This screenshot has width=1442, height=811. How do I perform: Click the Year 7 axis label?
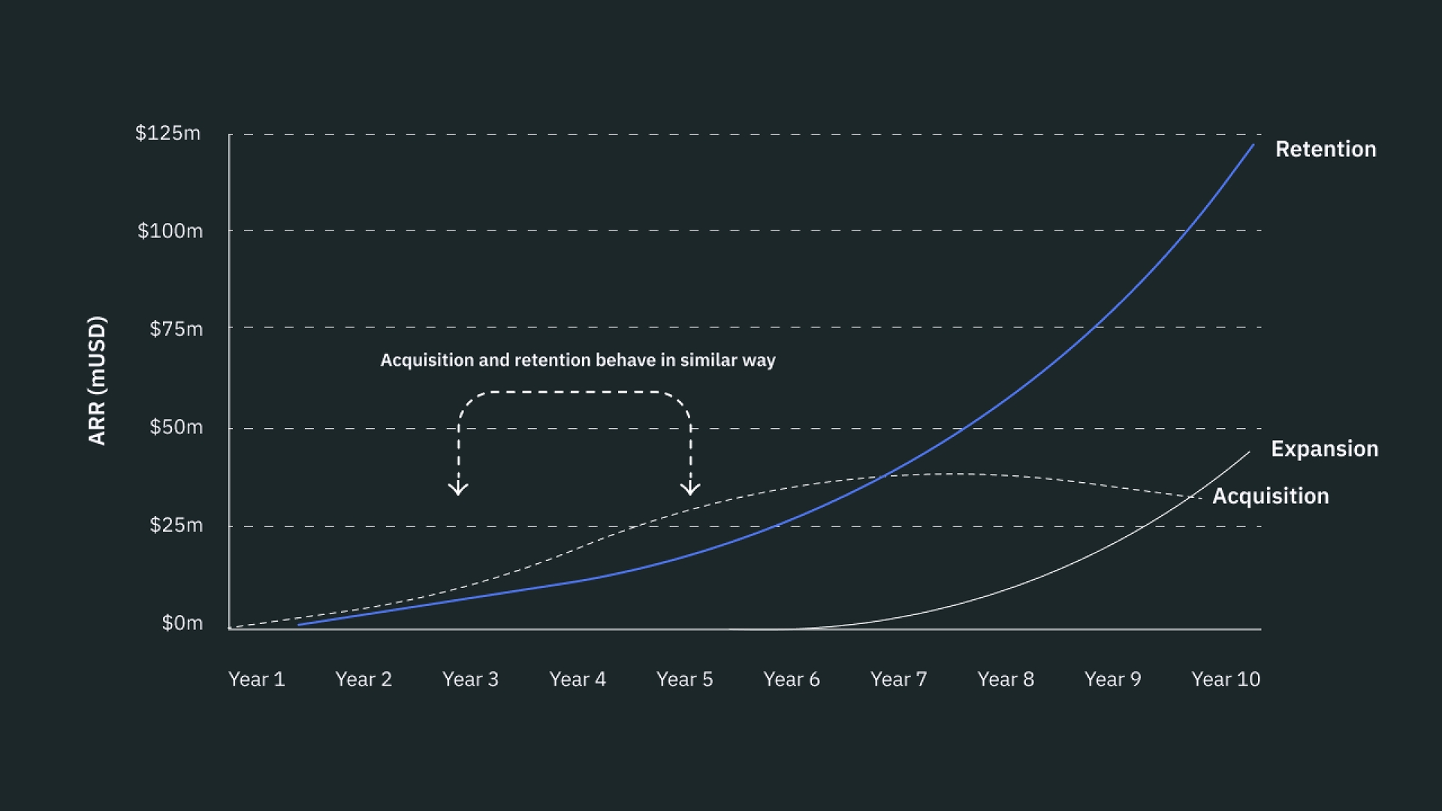click(898, 680)
